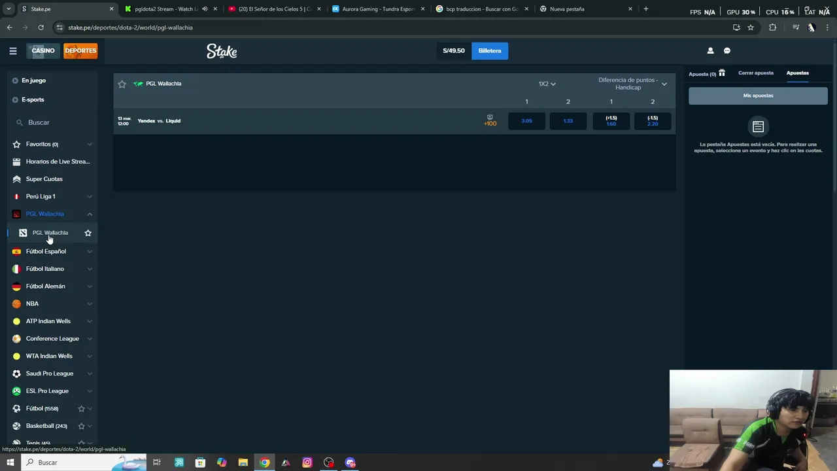Open Microsoft Store from taskbar

point(200,462)
